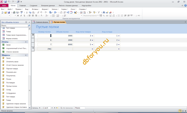Click the search magnifier in navigation pane

coord(29,25)
